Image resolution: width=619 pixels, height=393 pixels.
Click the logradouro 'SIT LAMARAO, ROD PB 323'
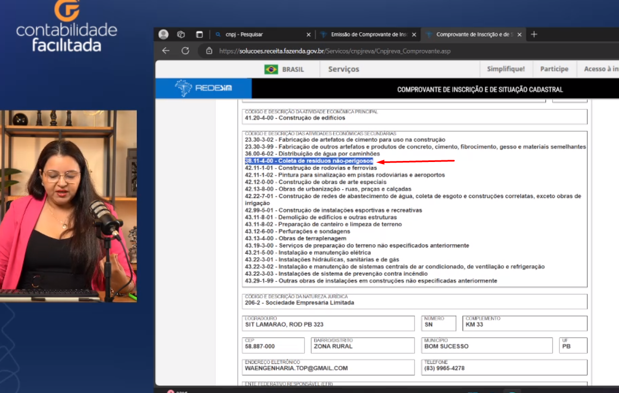284,325
